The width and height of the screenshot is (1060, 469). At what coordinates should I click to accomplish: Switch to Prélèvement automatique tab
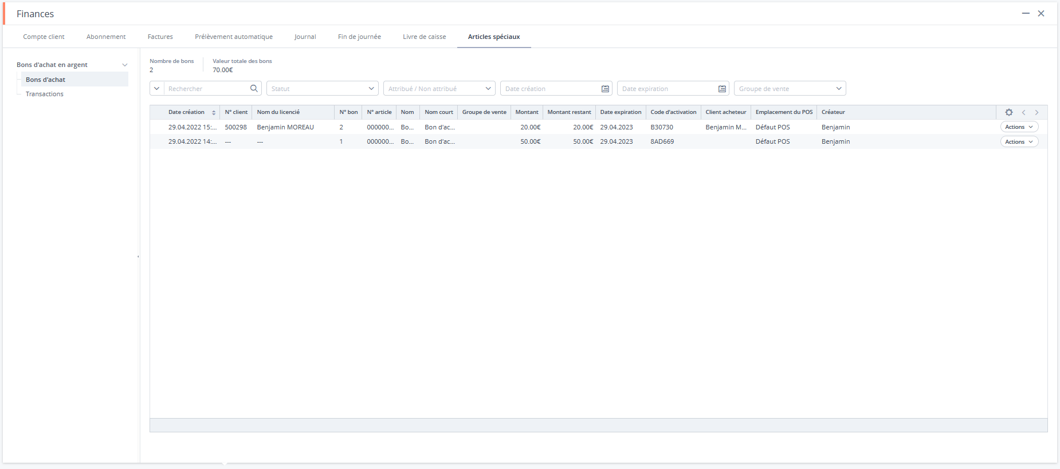tap(234, 37)
